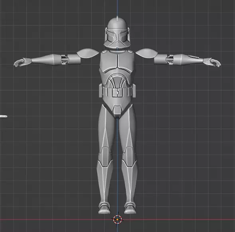This screenshot has height=232, width=235.
Task: Select the boot on the right side
Action: pos(130,208)
